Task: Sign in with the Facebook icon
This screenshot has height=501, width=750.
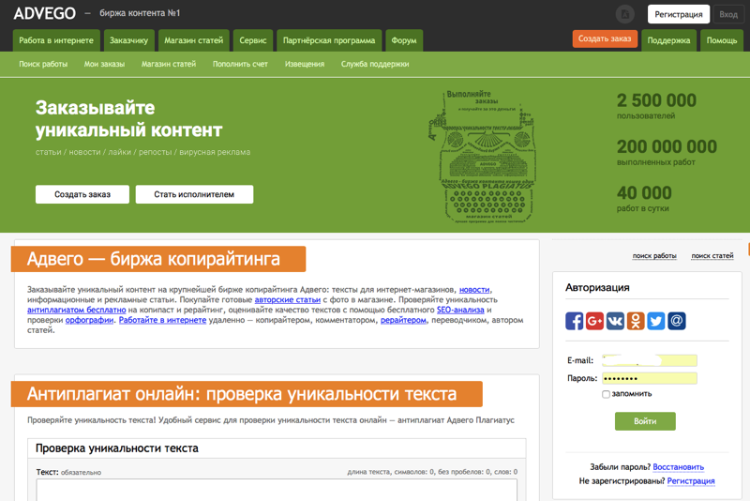Action: click(x=574, y=321)
